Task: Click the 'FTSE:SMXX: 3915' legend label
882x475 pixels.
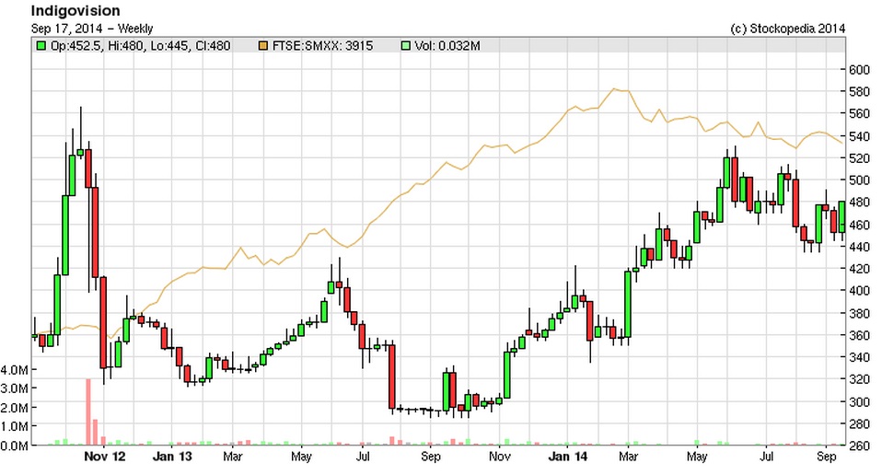Action: [322, 45]
